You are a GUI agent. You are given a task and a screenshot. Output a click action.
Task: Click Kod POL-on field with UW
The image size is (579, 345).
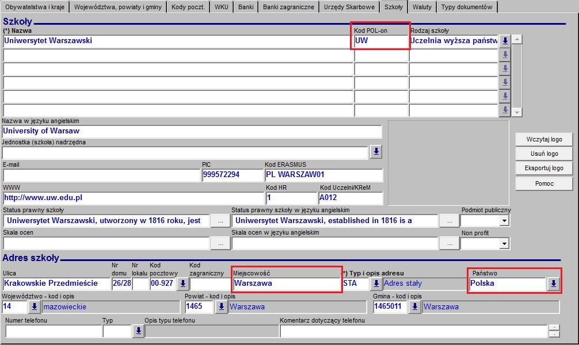point(381,41)
